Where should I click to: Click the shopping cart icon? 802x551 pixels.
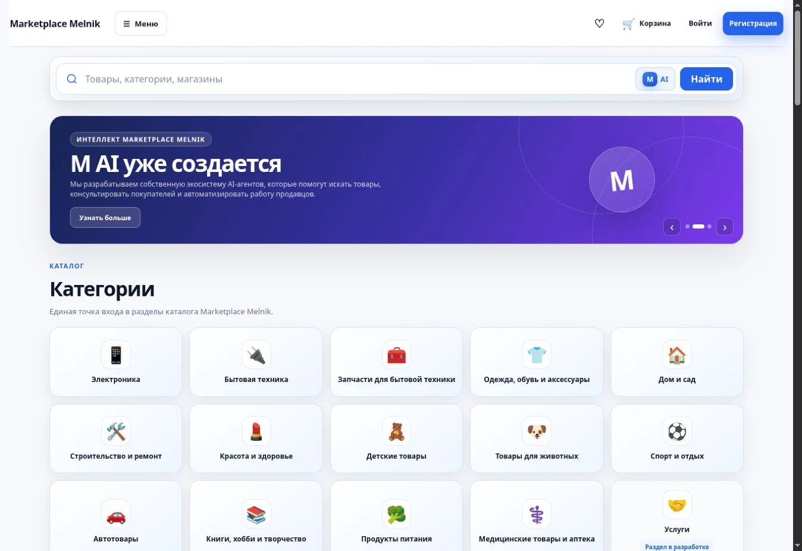coord(628,24)
